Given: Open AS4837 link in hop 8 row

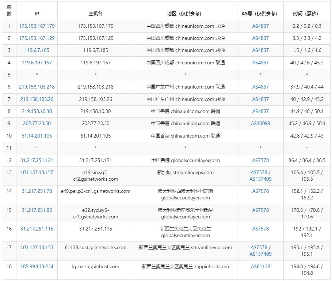Looking at the screenshot, I should (x=260, y=111).
